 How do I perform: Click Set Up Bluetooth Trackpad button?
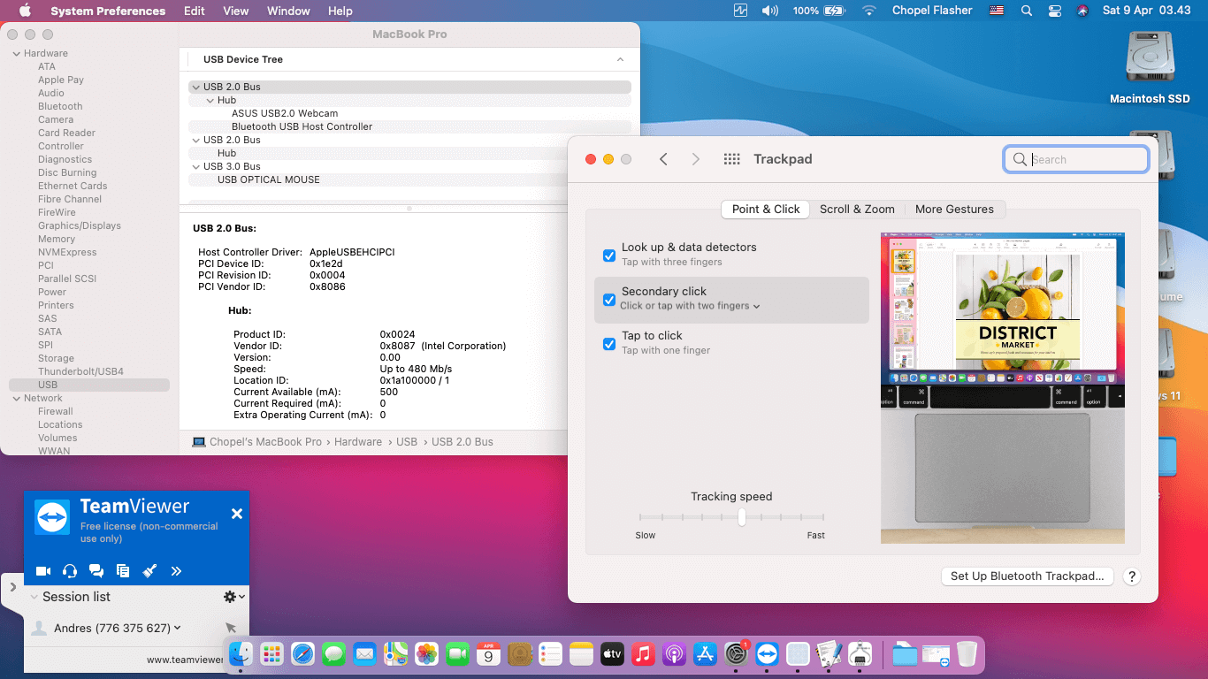(1027, 576)
